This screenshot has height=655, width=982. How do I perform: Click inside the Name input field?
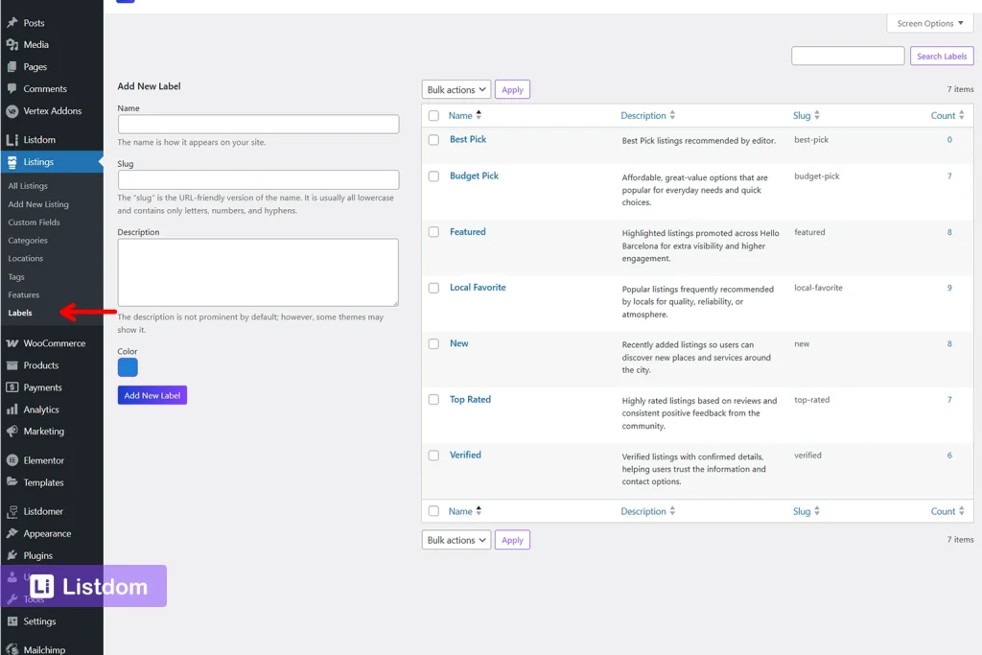[259, 124]
